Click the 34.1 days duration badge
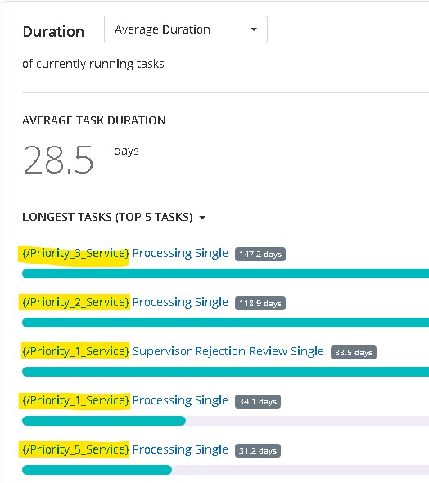Image resolution: width=429 pixels, height=483 pixels. click(x=258, y=401)
